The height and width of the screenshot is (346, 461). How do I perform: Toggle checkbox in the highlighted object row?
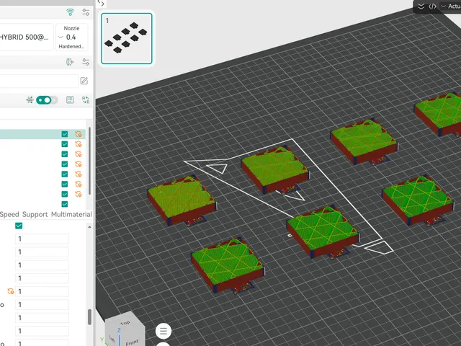[x=65, y=134]
